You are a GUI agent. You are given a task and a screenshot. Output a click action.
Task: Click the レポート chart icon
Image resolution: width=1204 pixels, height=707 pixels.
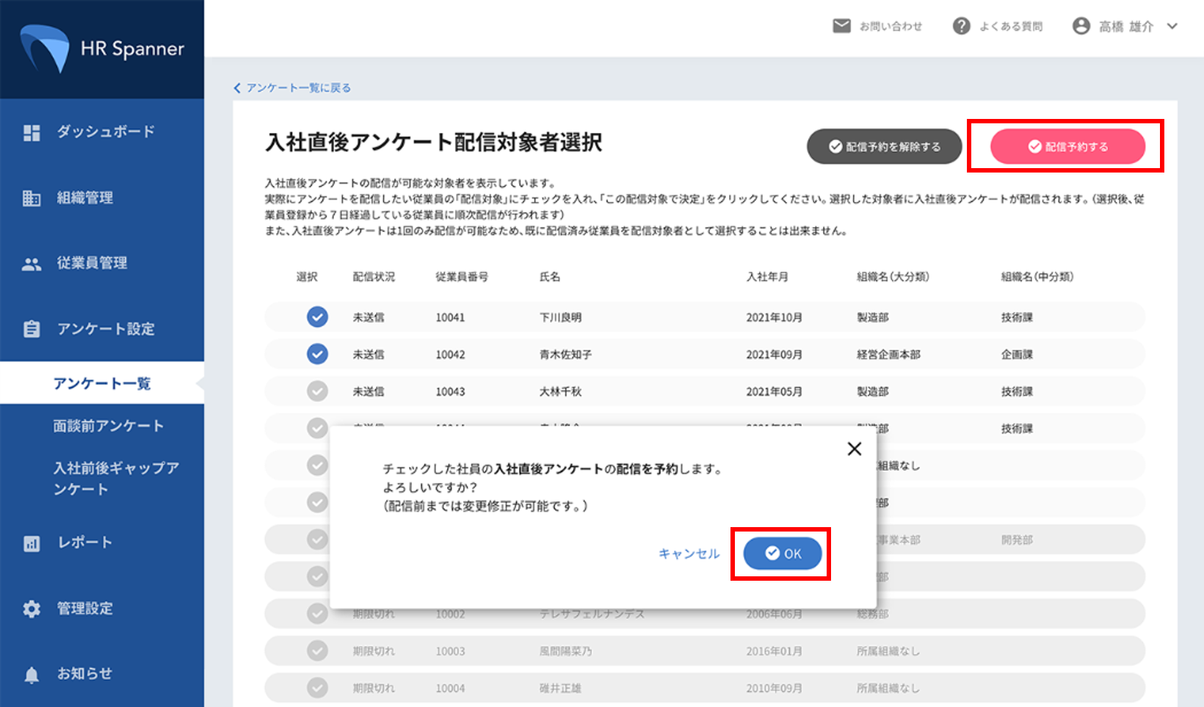[x=32, y=544]
